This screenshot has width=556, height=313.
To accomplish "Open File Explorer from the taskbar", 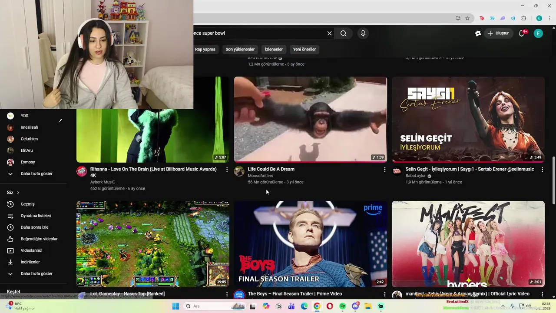I will click(x=368, y=306).
